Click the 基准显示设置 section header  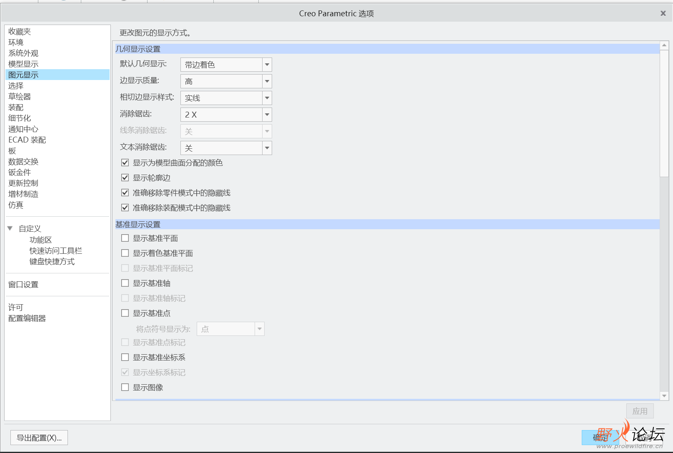click(387, 224)
